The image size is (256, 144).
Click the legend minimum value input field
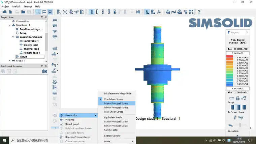click(238, 89)
